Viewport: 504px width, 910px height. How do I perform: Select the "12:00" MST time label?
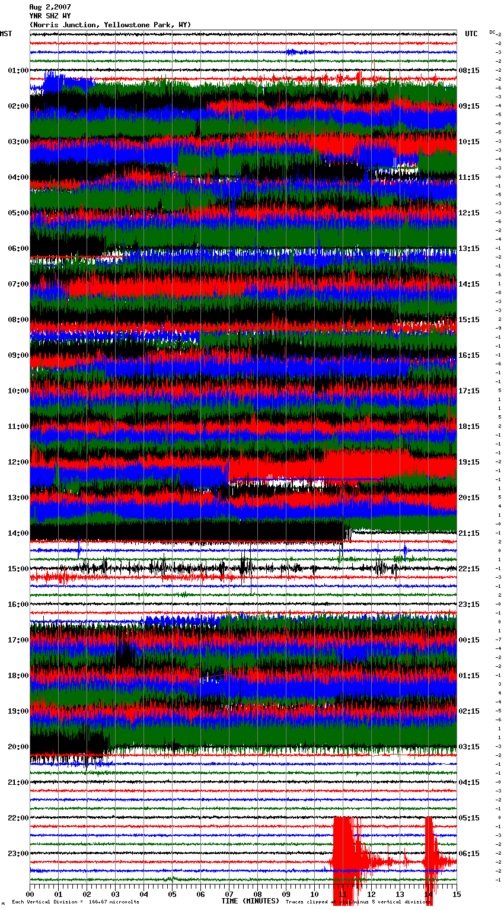click(18, 462)
